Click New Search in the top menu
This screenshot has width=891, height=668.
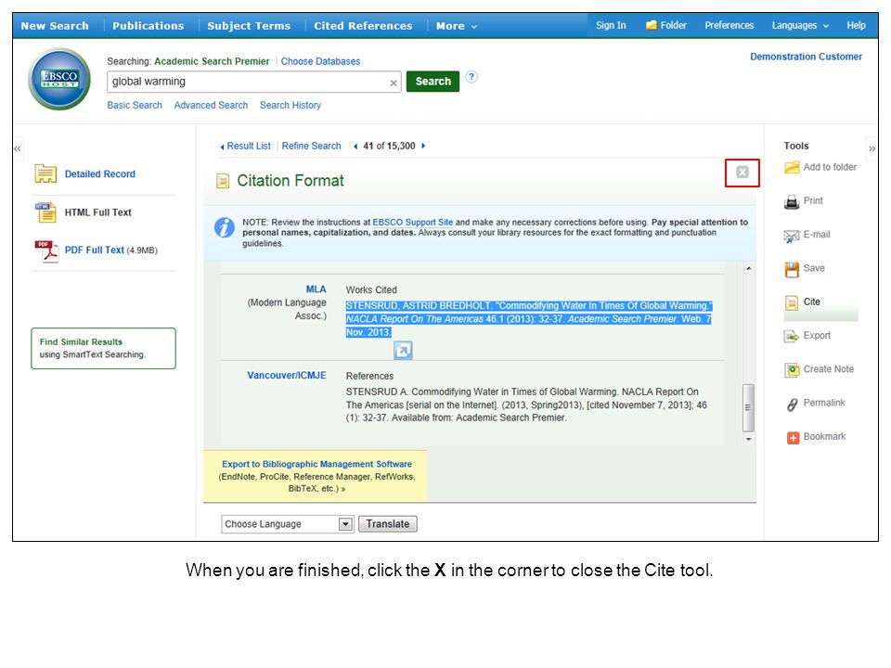pyautogui.click(x=55, y=26)
